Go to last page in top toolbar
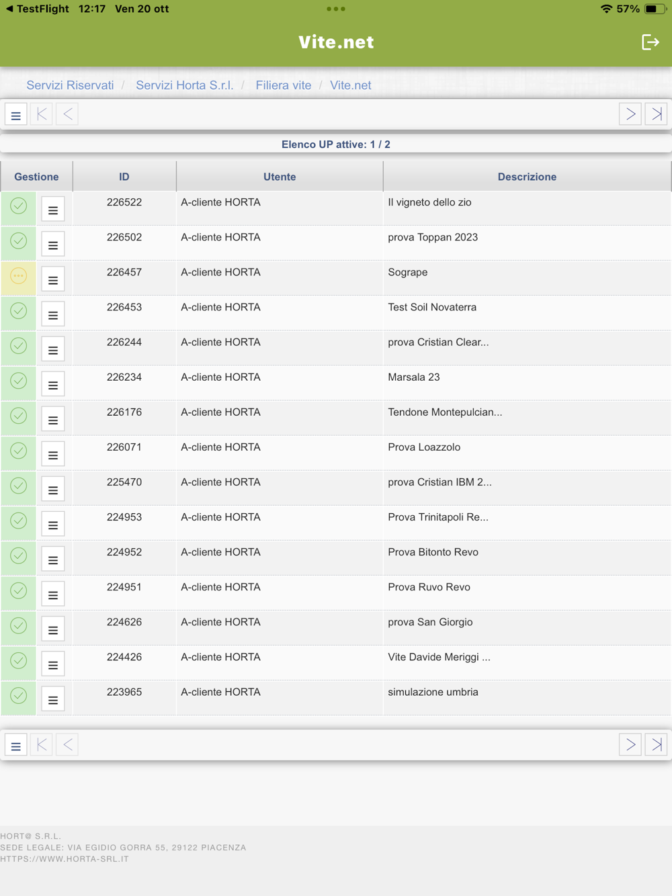This screenshot has width=672, height=896. click(656, 114)
